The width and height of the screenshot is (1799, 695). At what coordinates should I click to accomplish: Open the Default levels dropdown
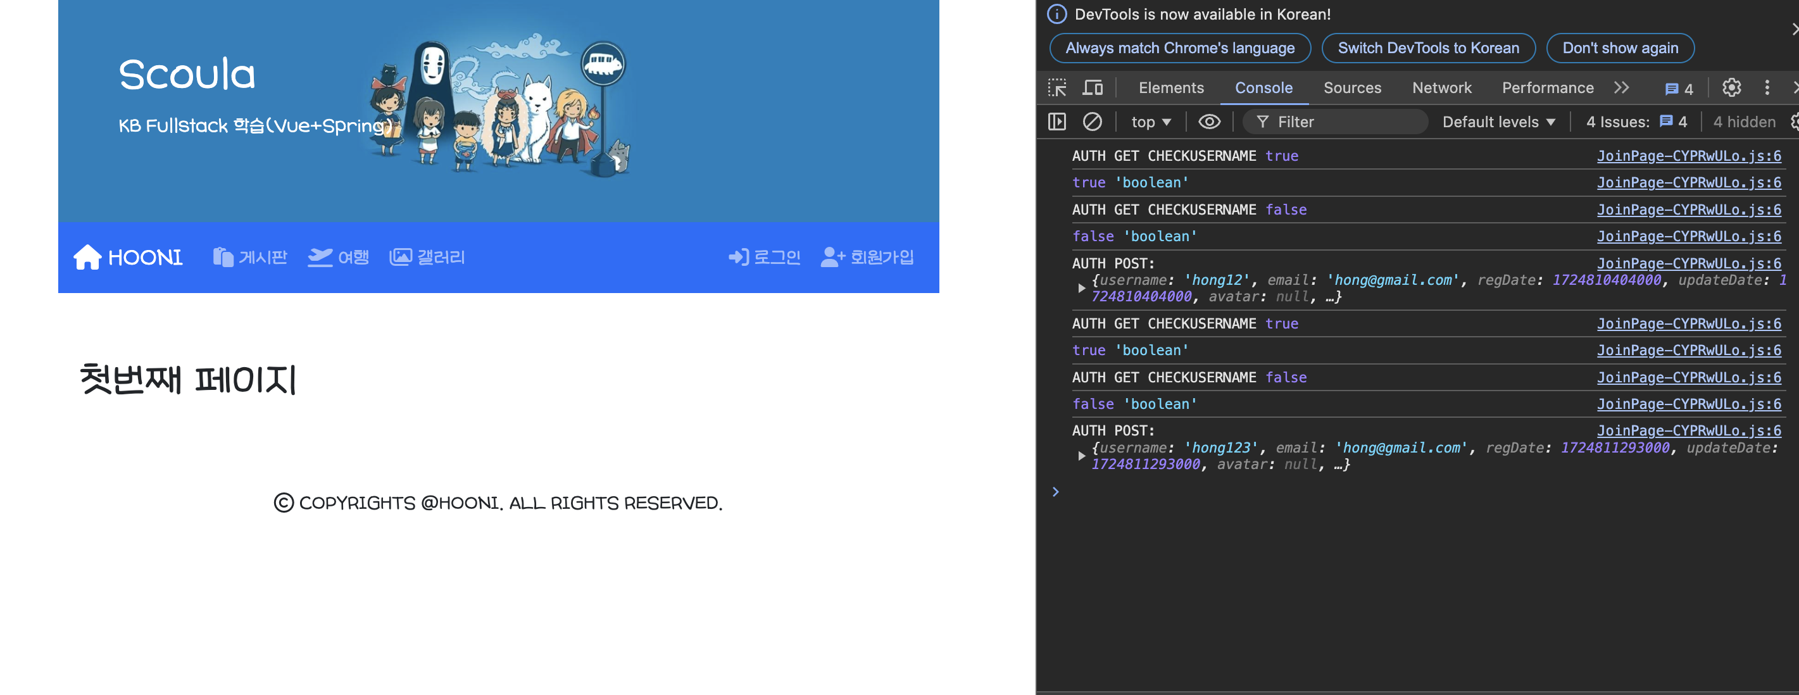pyautogui.click(x=1498, y=122)
